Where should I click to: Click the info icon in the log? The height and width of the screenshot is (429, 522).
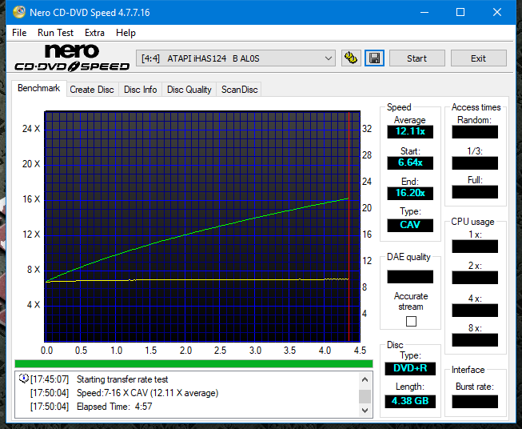tap(23, 379)
